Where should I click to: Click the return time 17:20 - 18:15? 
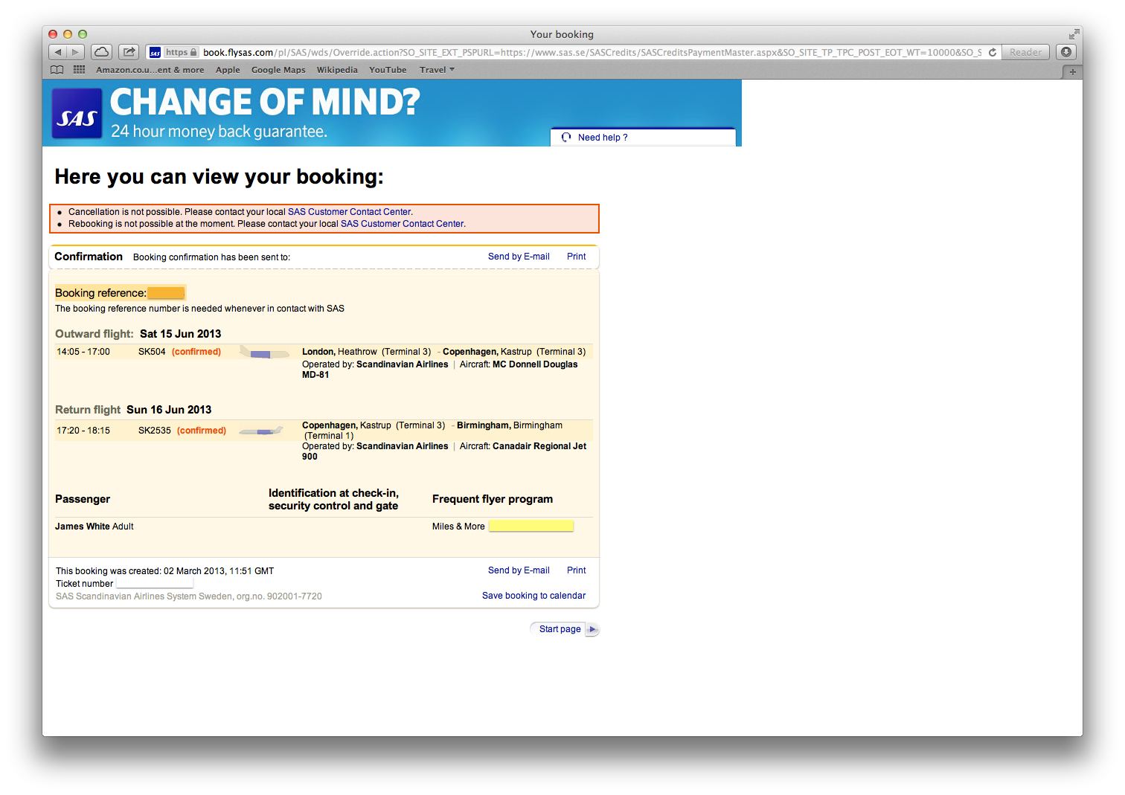[83, 431]
